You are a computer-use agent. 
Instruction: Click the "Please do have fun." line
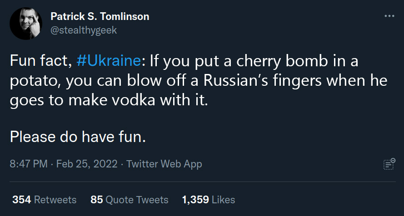pos(78,136)
